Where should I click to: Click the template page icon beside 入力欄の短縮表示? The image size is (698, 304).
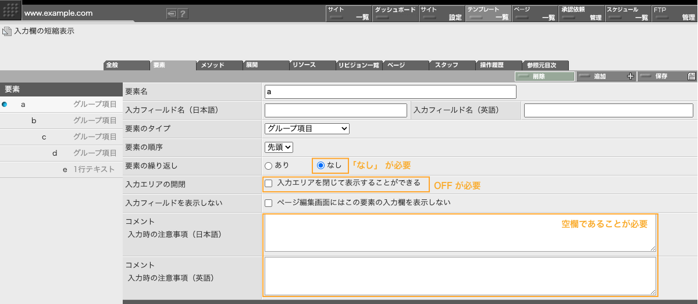click(6, 31)
